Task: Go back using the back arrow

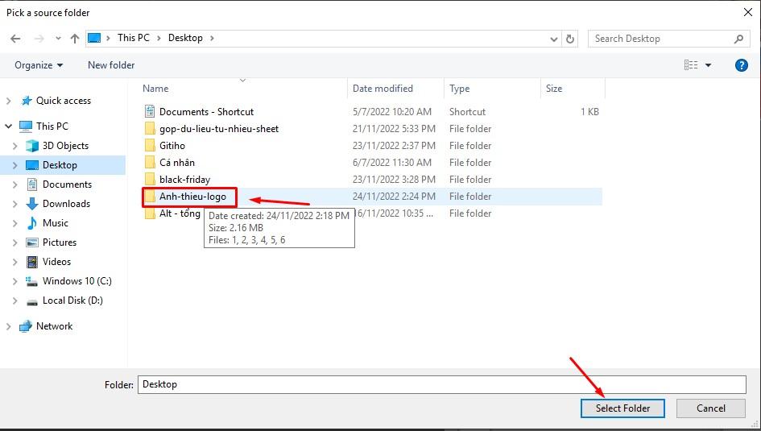Action: click(x=15, y=39)
